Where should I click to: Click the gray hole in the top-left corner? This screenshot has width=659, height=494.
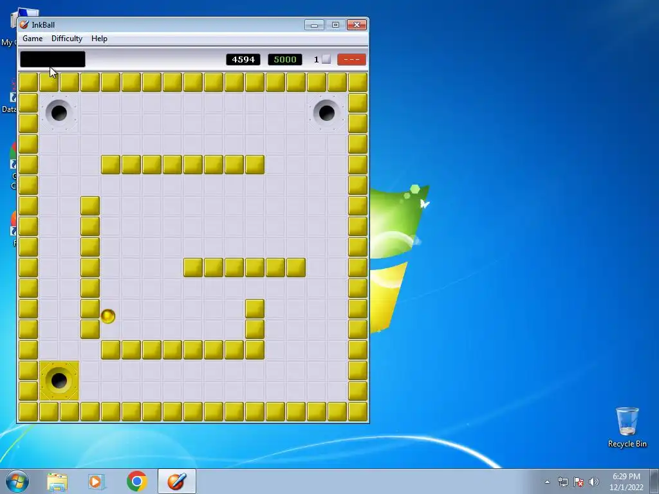[x=59, y=113]
